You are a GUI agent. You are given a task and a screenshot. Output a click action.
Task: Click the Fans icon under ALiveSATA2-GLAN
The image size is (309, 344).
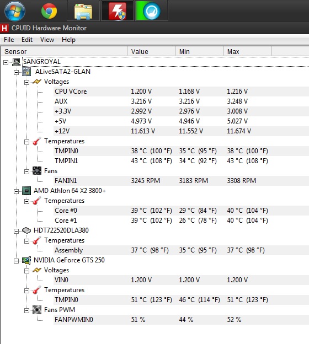[x=37, y=171]
